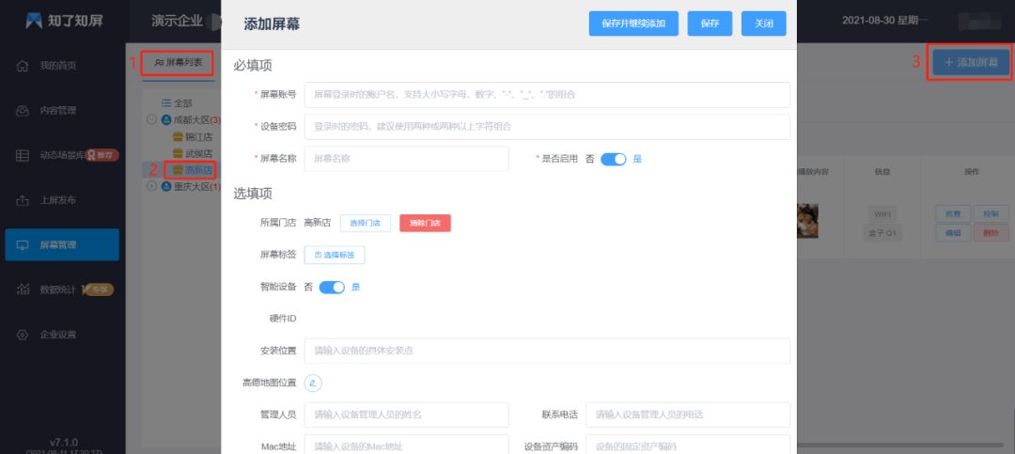
Task: Click the red 清除门店 button
Action: 426,223
